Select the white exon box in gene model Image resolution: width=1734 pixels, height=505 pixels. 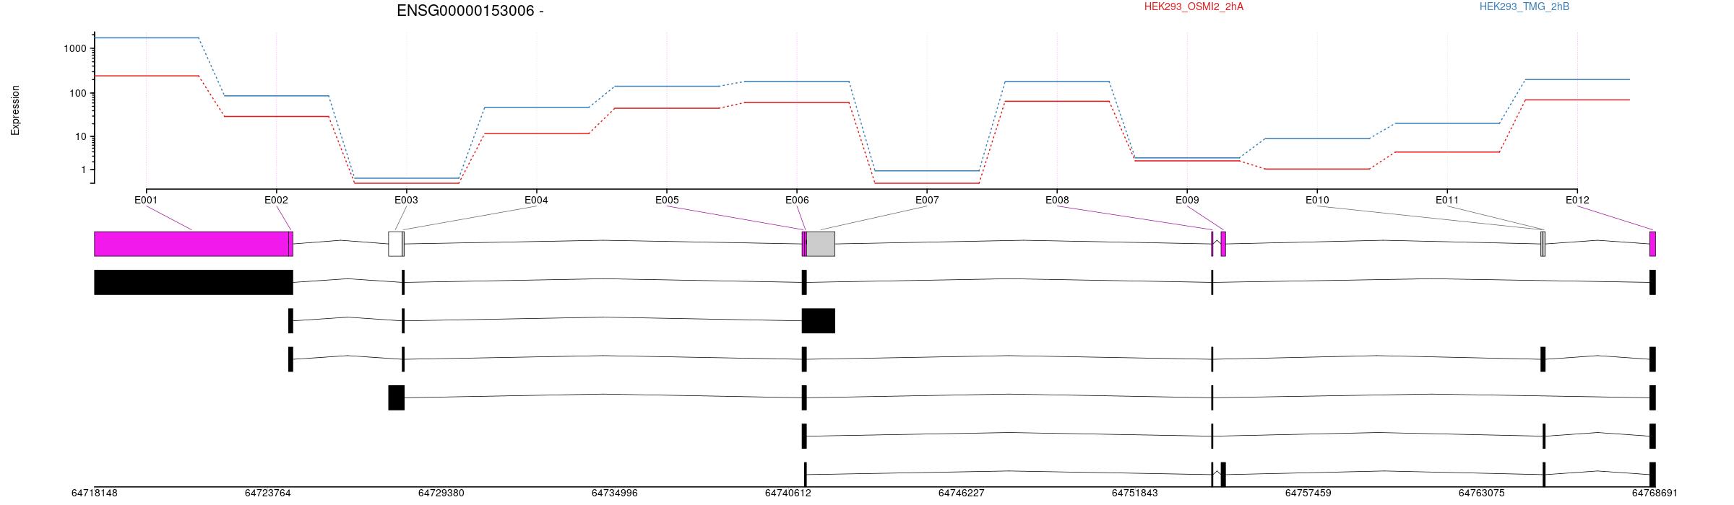pos(395,244)
